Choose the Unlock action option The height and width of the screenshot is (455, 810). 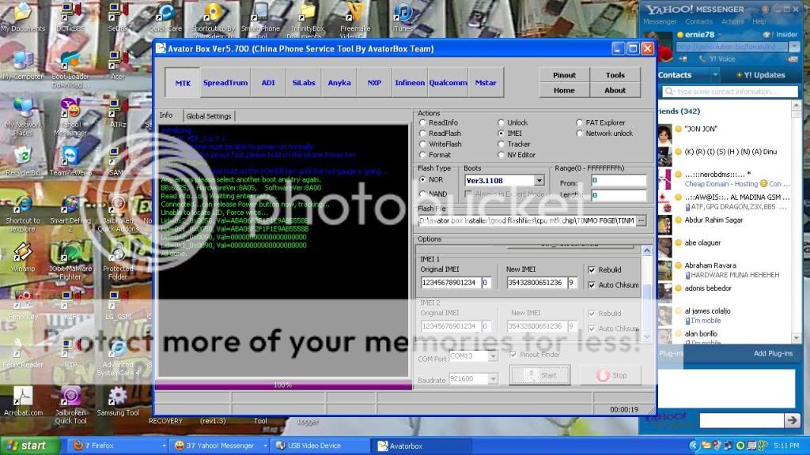(502, 122)
